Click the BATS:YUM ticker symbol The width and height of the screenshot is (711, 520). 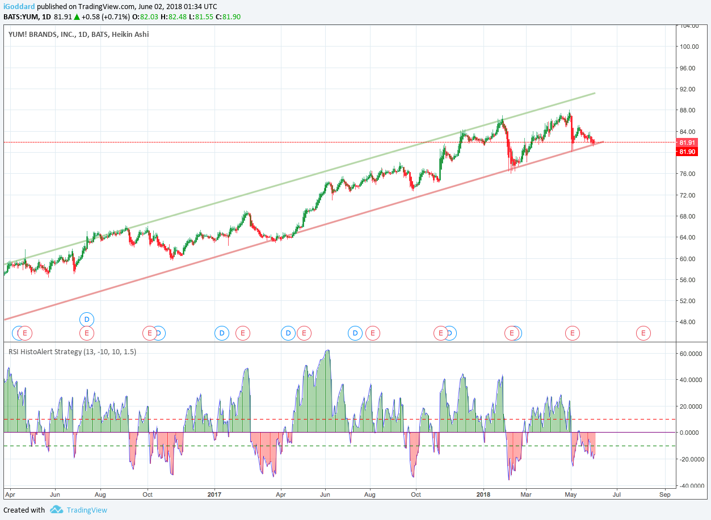click(21, 17)
